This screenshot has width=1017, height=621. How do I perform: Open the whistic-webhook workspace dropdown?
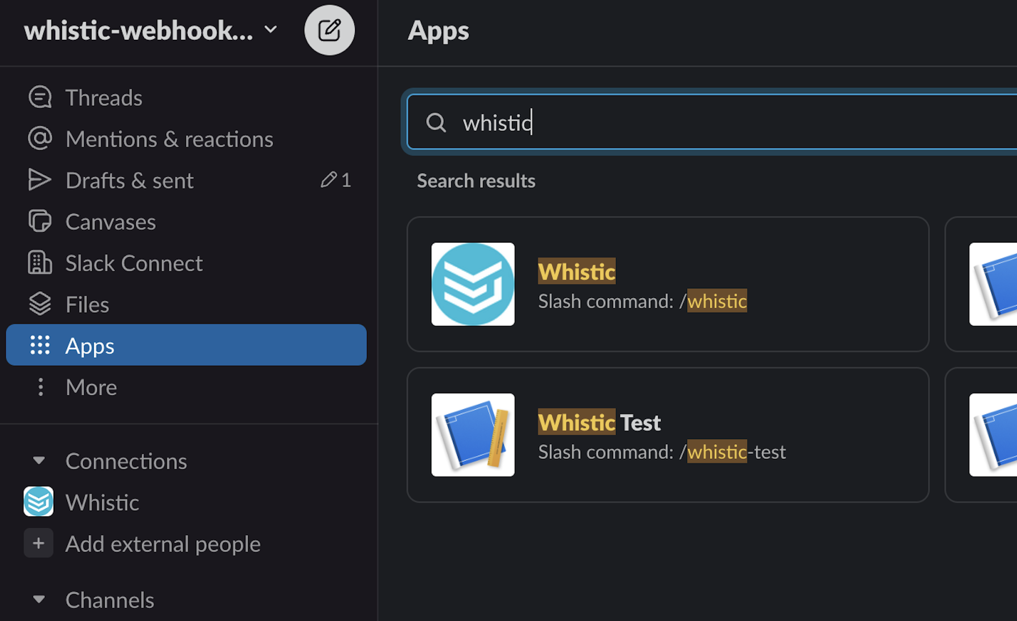(x=151, y=30)
